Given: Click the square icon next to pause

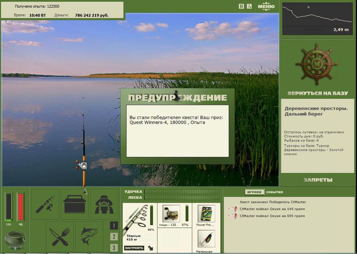Looking at the screenshot, I should pos(249,6).
